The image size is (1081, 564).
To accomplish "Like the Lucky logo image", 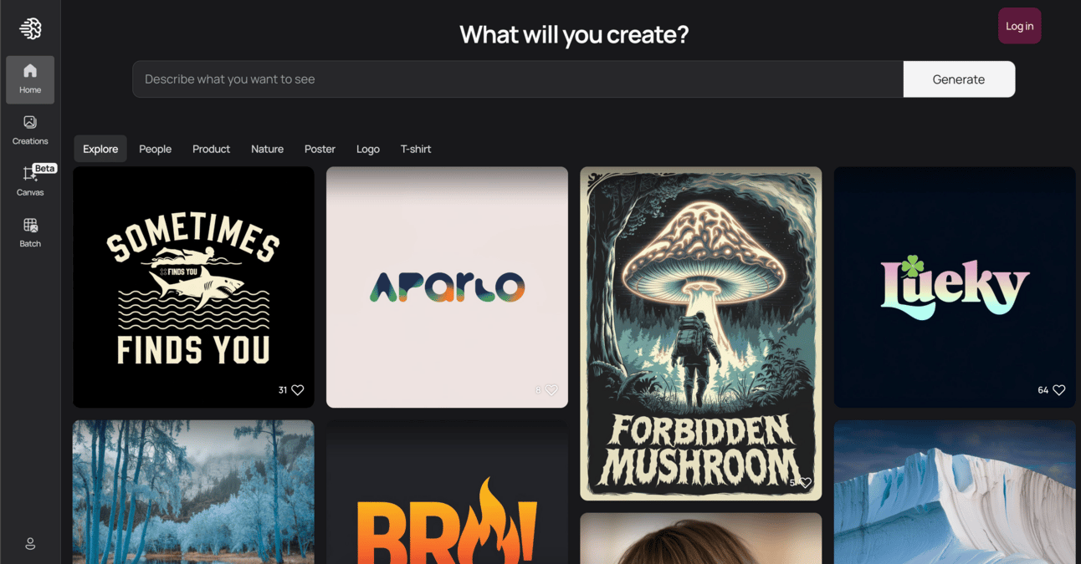I will tap(1059, 390).
